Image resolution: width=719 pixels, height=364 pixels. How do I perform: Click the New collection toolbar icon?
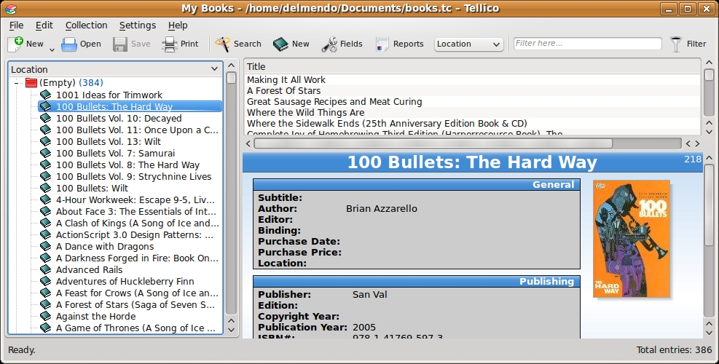click(x=17, y=44)
